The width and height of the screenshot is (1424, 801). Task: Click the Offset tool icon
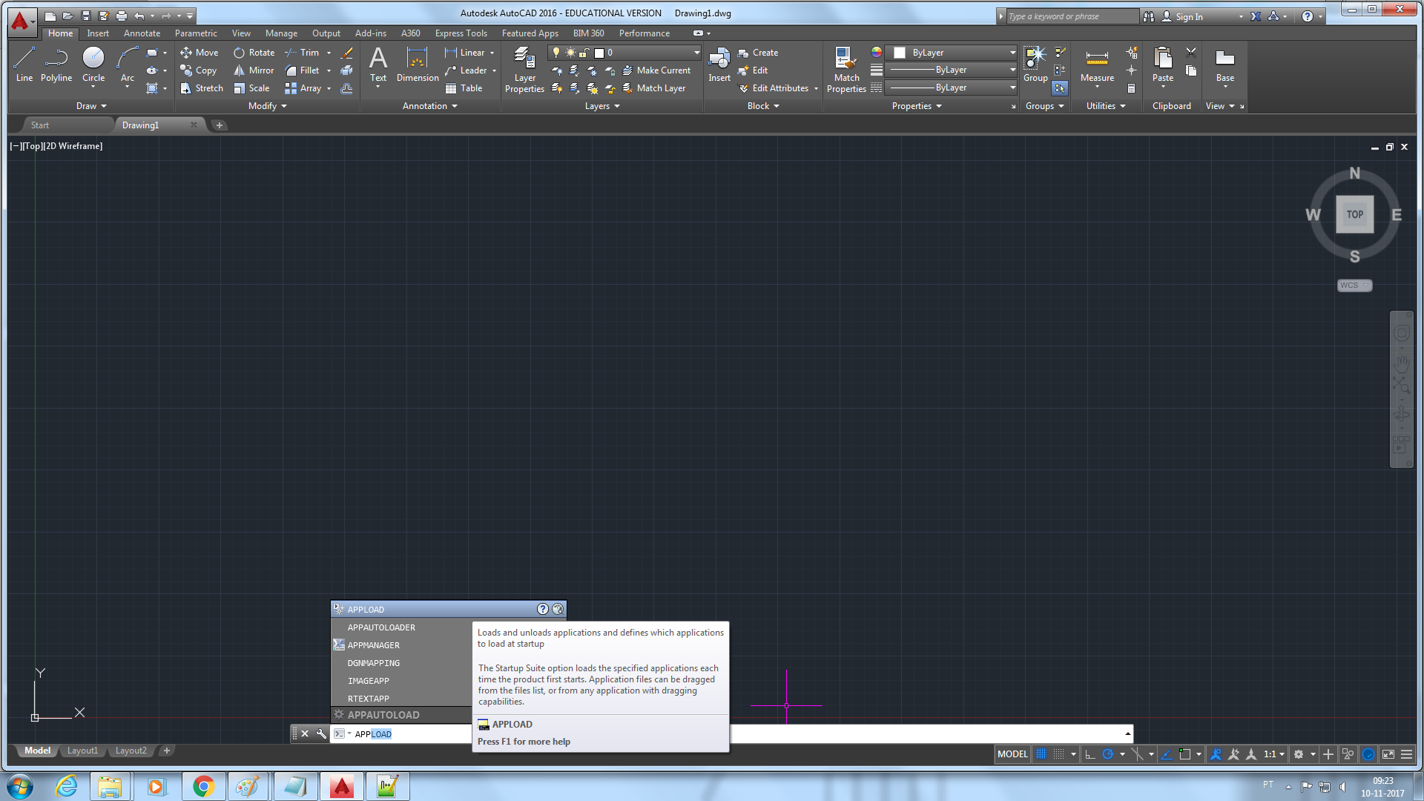(x=346, y=88)
